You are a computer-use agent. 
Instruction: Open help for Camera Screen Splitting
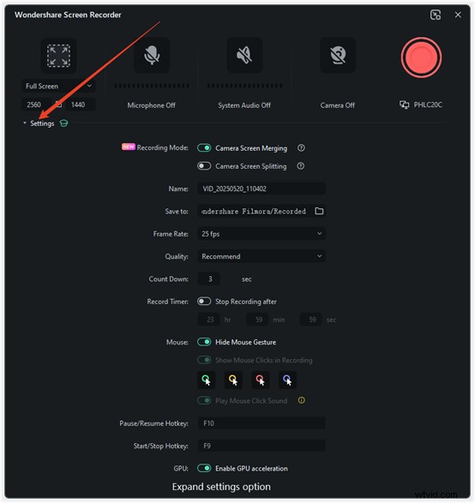[x=301, y=166]
